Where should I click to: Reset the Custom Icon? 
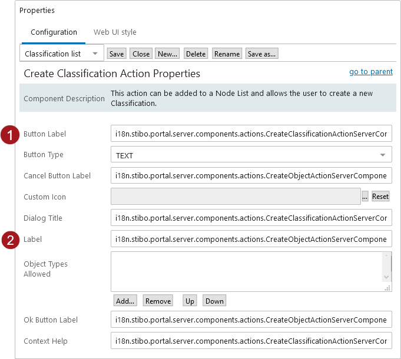(380, 196)
